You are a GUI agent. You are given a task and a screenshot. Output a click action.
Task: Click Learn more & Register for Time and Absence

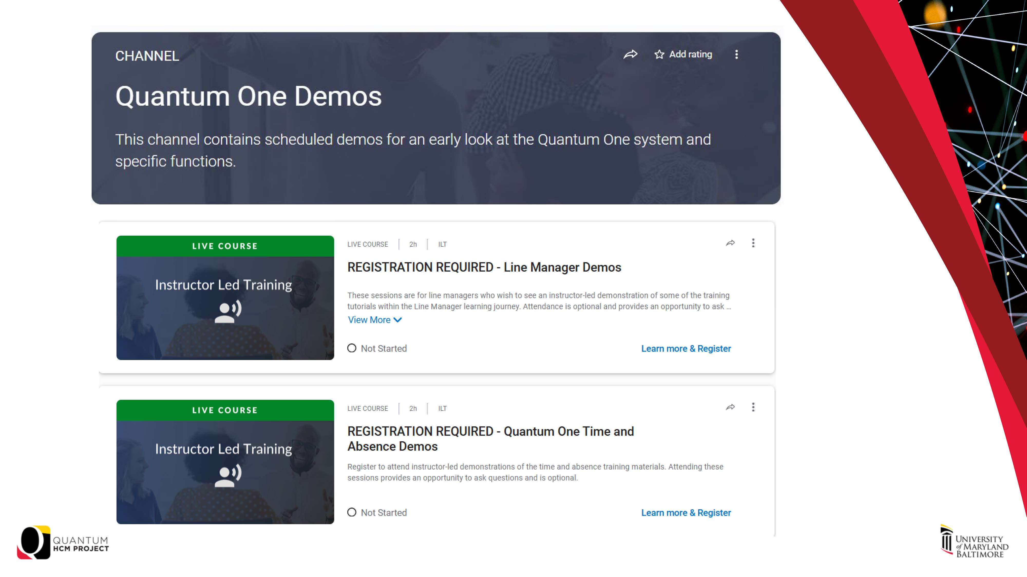(686, 512)
